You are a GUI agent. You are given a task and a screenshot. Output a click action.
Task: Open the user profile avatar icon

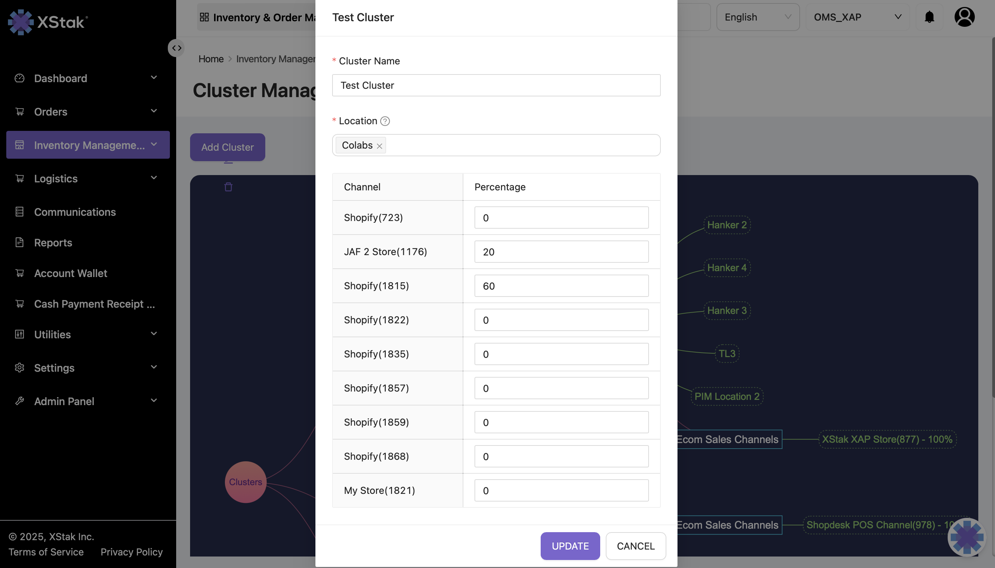tap(964, 17)
